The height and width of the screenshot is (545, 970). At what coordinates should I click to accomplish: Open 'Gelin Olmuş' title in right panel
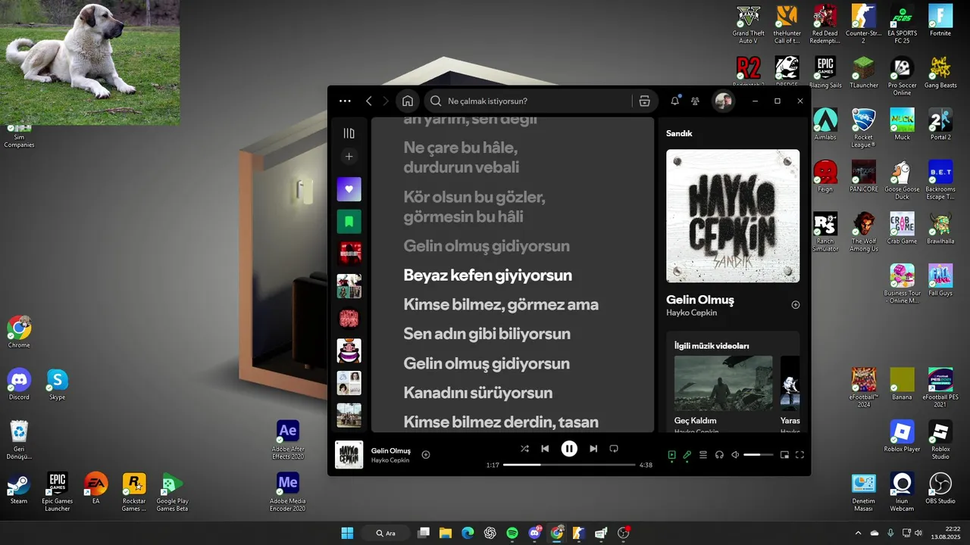coord(700,300)
